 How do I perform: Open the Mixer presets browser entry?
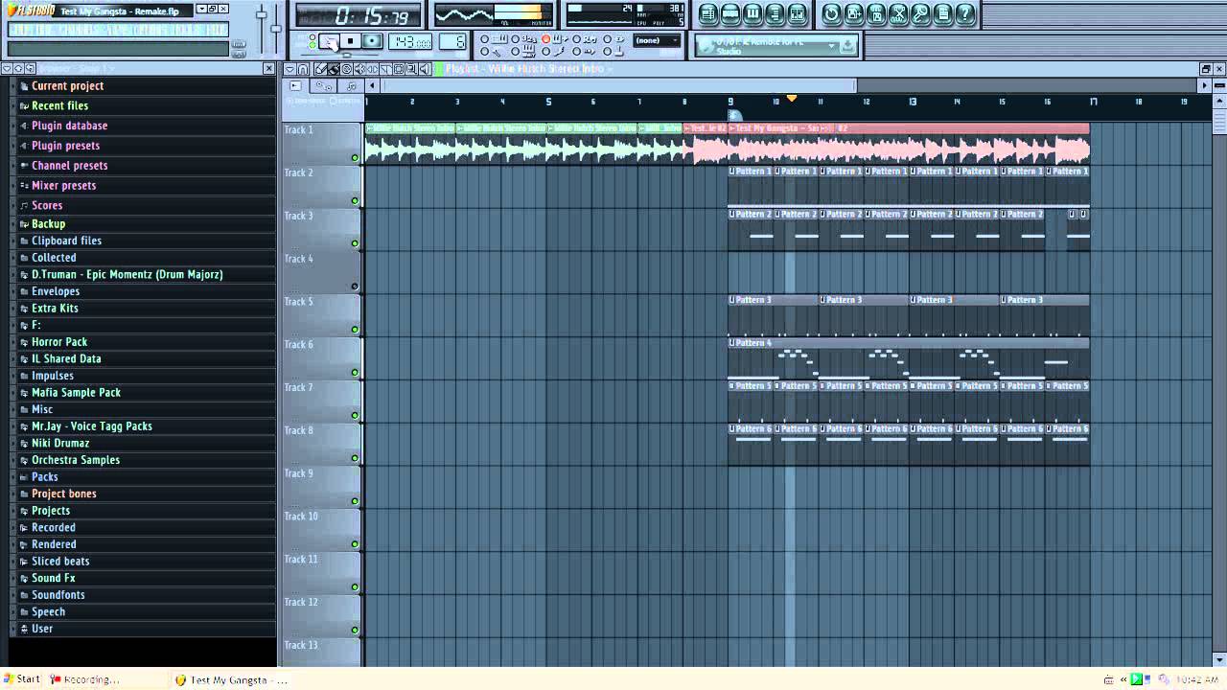pos(63,186)
